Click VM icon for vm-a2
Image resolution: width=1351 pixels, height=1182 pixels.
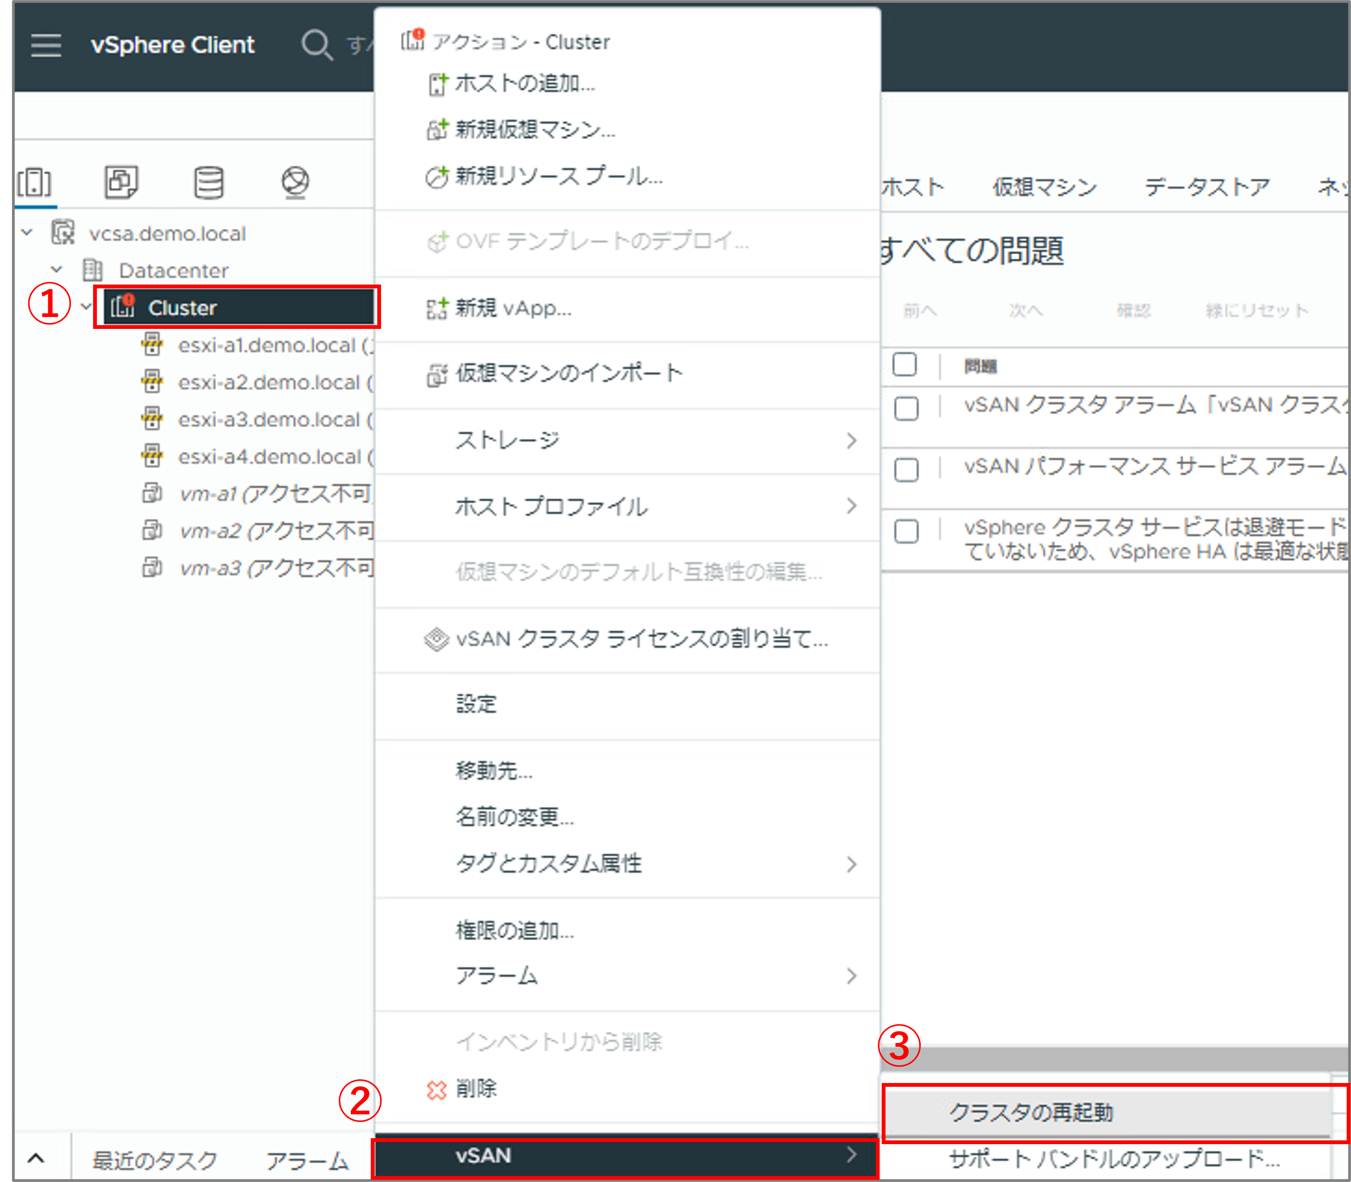coord(153,530)
